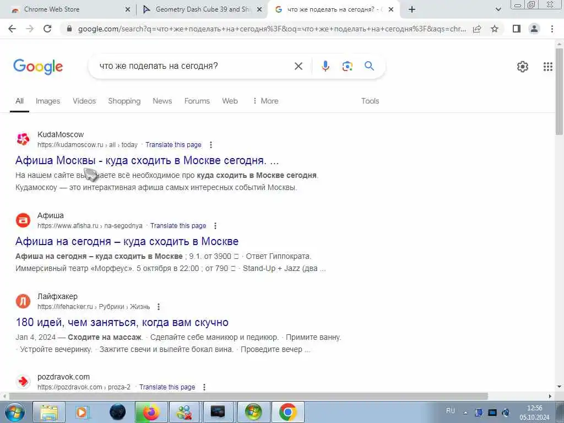The image size is (564, 423).
Task: Switch to Images results
Action: coord(48,101)
